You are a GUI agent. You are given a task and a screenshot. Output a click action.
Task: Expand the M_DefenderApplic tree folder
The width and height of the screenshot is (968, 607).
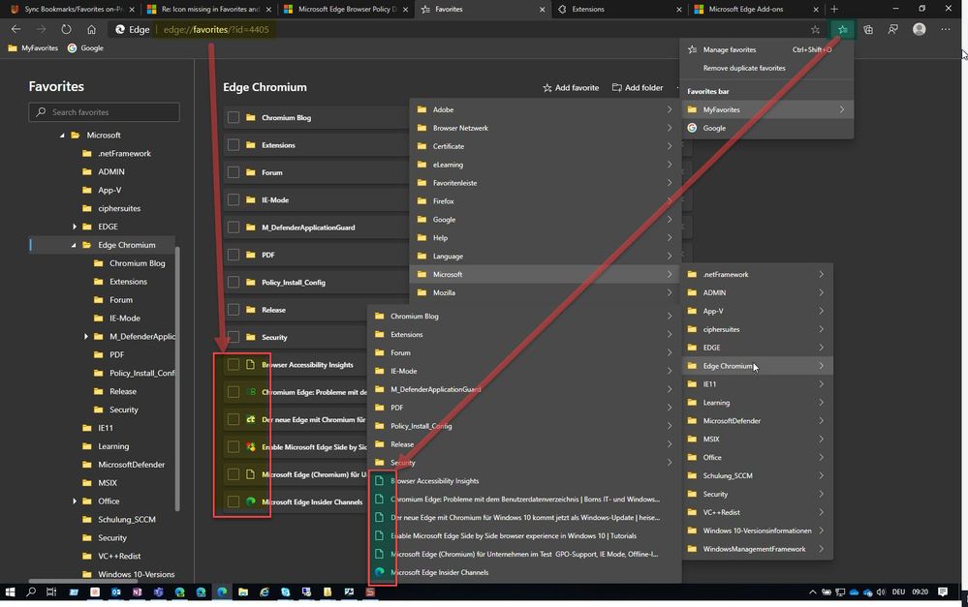[86, 336]
